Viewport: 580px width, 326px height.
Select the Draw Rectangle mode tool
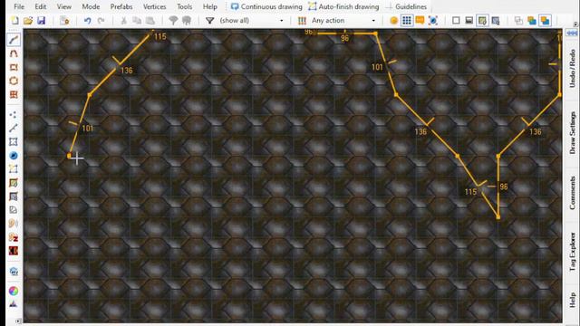14,67
